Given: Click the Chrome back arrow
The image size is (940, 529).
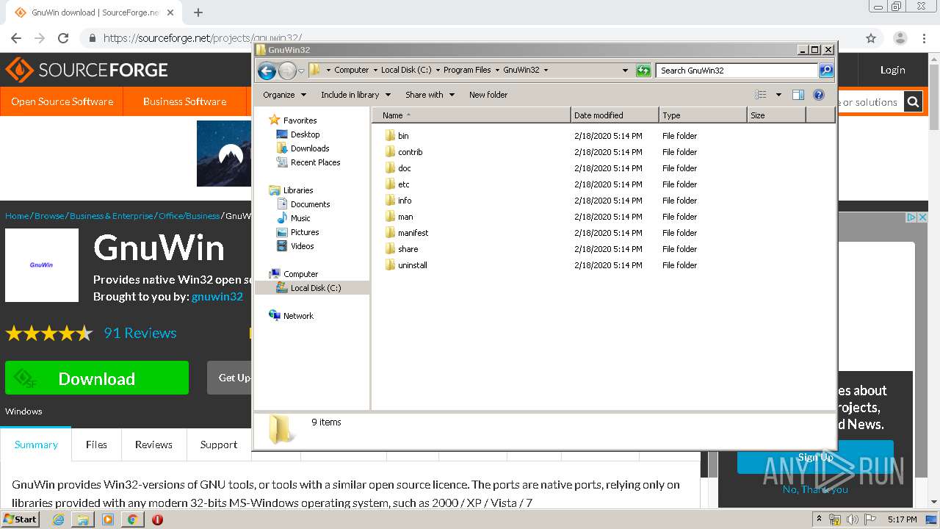Looking at the screenshot, I should (x=16, y=38).
